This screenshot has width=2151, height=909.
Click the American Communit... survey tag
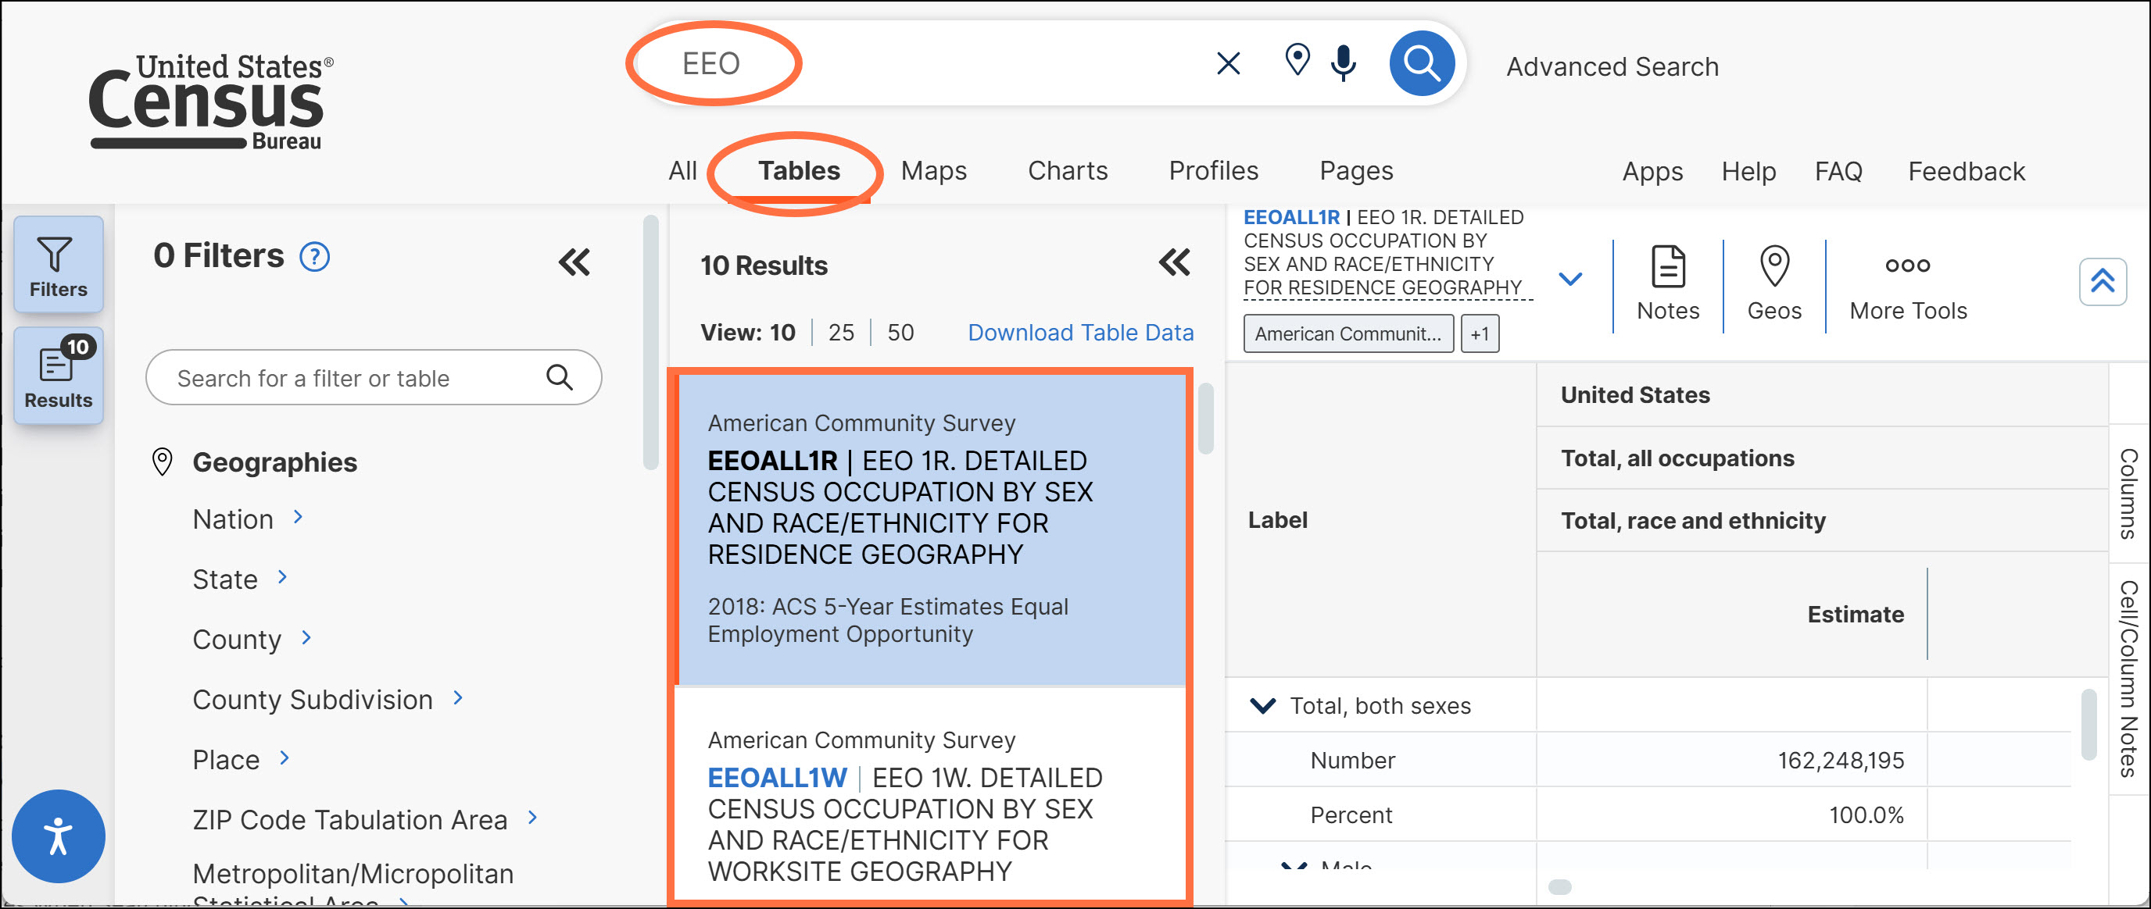tap(1348, 333)
